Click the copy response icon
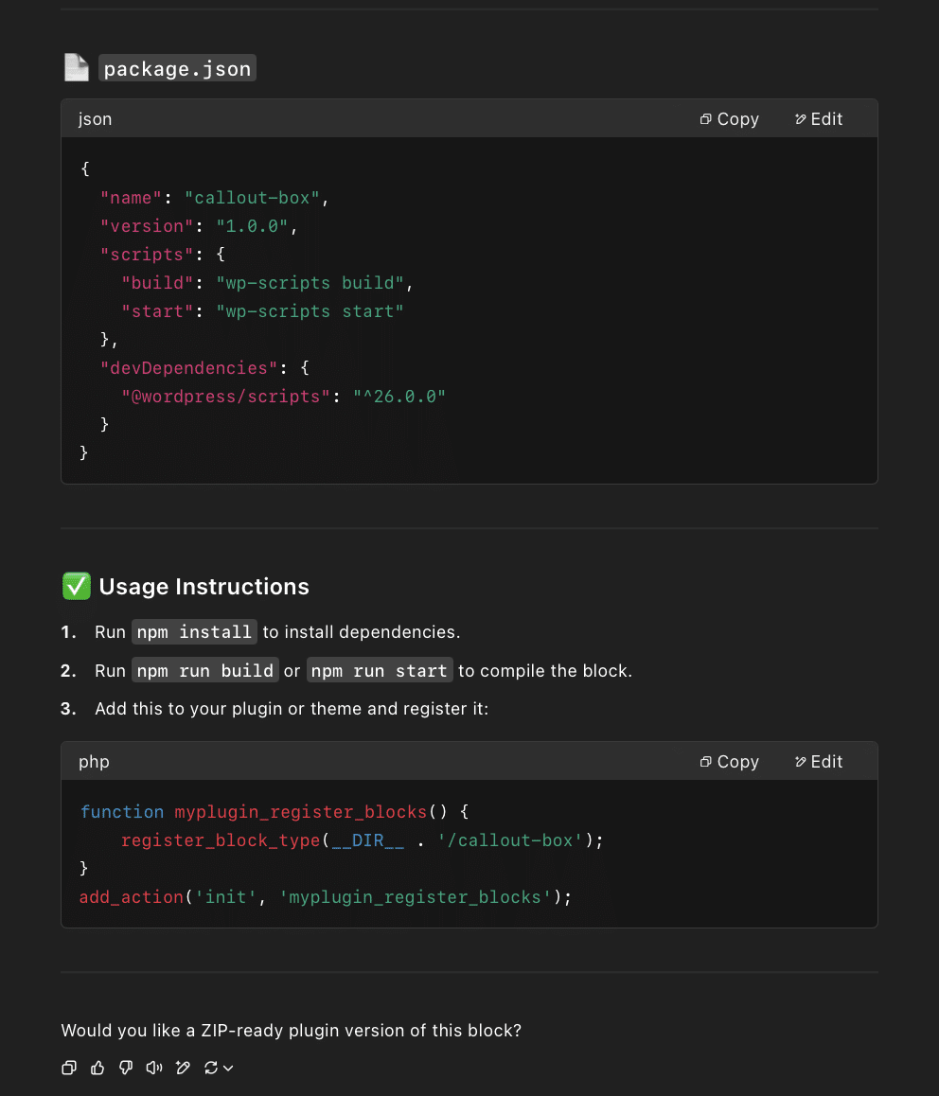This screenshot has width=939, height=1096. pos(69,1068)
